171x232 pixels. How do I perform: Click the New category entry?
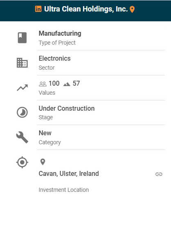click(45, 133)
